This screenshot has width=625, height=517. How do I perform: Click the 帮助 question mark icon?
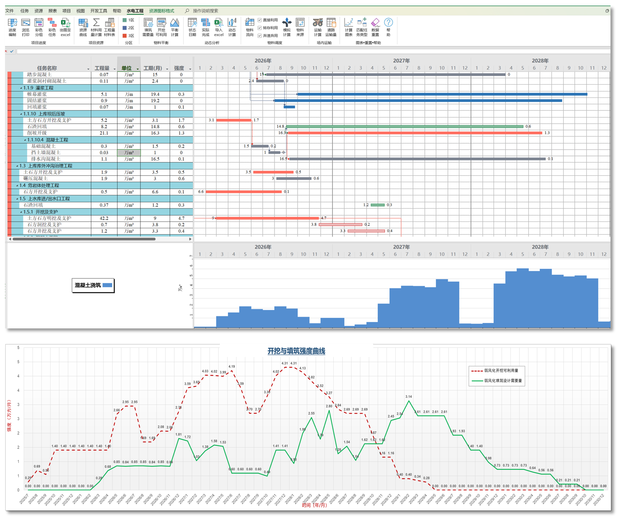coord(388,22)
